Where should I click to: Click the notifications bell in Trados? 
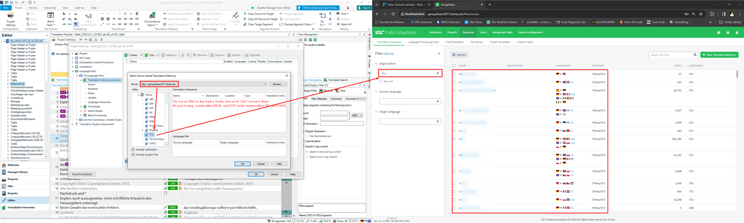click(348, 8)
